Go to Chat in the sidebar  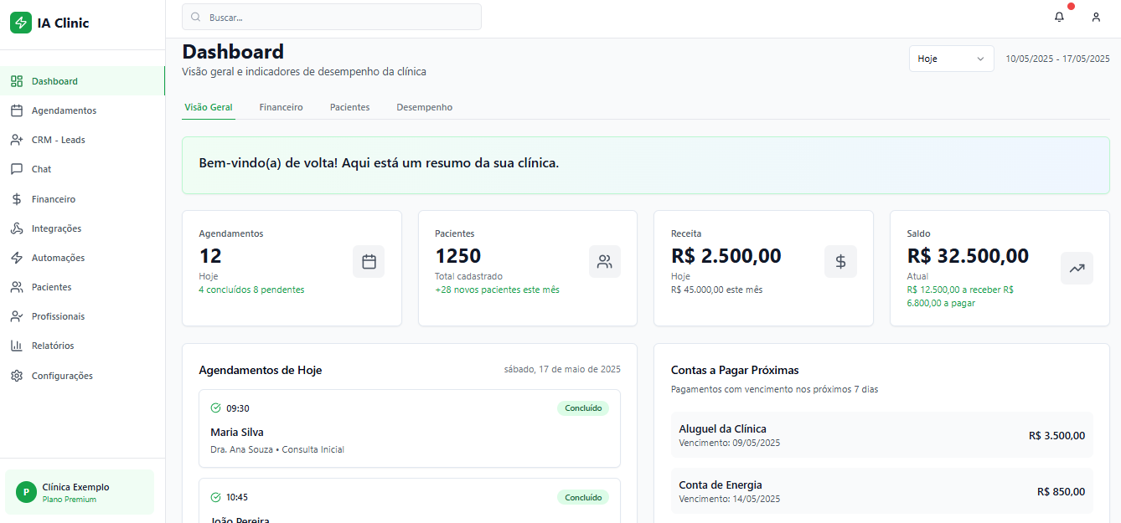click(x=82, y=169)
